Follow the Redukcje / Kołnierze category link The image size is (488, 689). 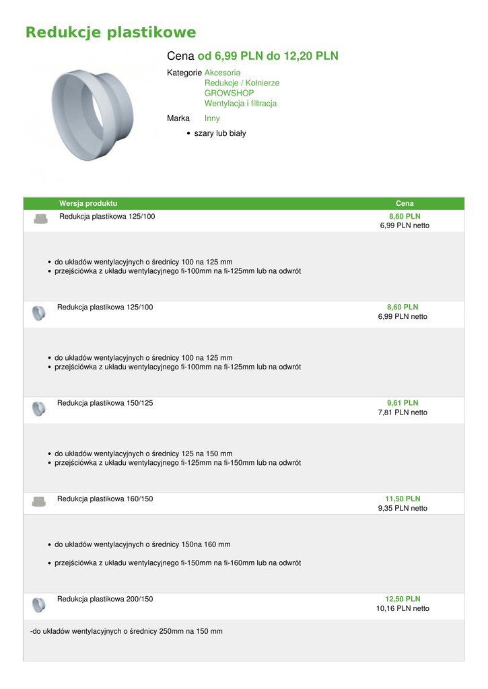pyautogui.click(x=242, y=83)
